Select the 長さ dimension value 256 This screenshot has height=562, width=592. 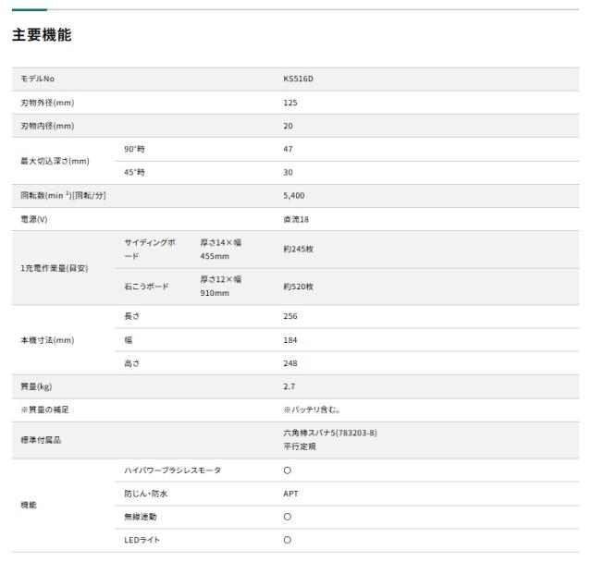point(290,316)
